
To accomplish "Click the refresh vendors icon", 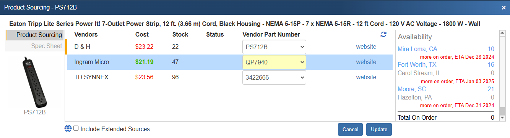I will click(x=383, y=34).
